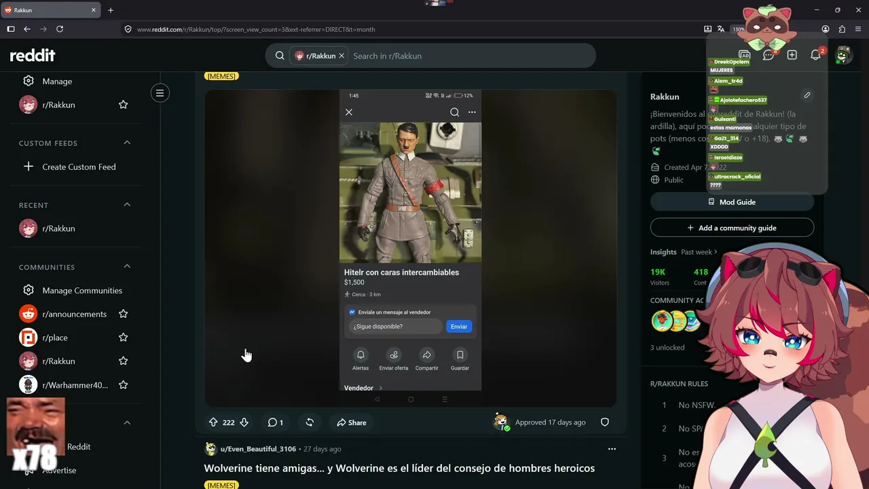Click the MEMES flair under Wolverine post

tap(221, 485)
